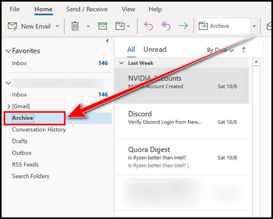Click the message list scroll up arrow
273x219 pixels.
(x=256, y=62)
